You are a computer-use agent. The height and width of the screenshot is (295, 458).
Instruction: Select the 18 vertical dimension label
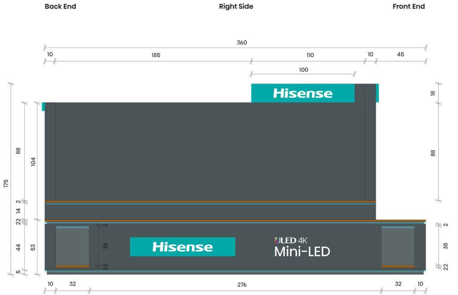click(433, 93)
